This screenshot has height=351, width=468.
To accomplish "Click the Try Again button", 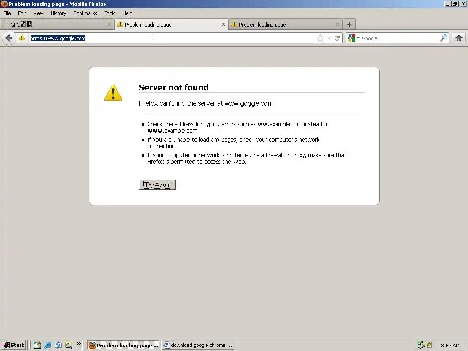I will point(158,185).
